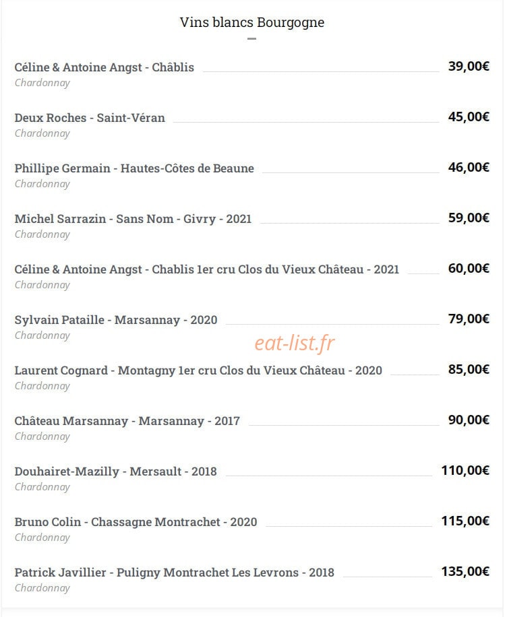Click the Vins blancs Bourgogne heading
505x617 pixels.
coord(252,22)
